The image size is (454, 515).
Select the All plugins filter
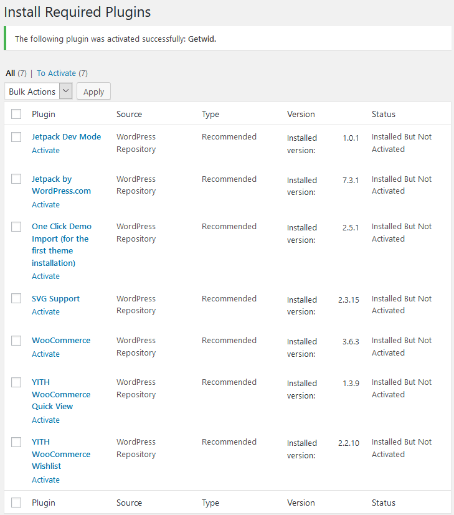click(11, 73)
